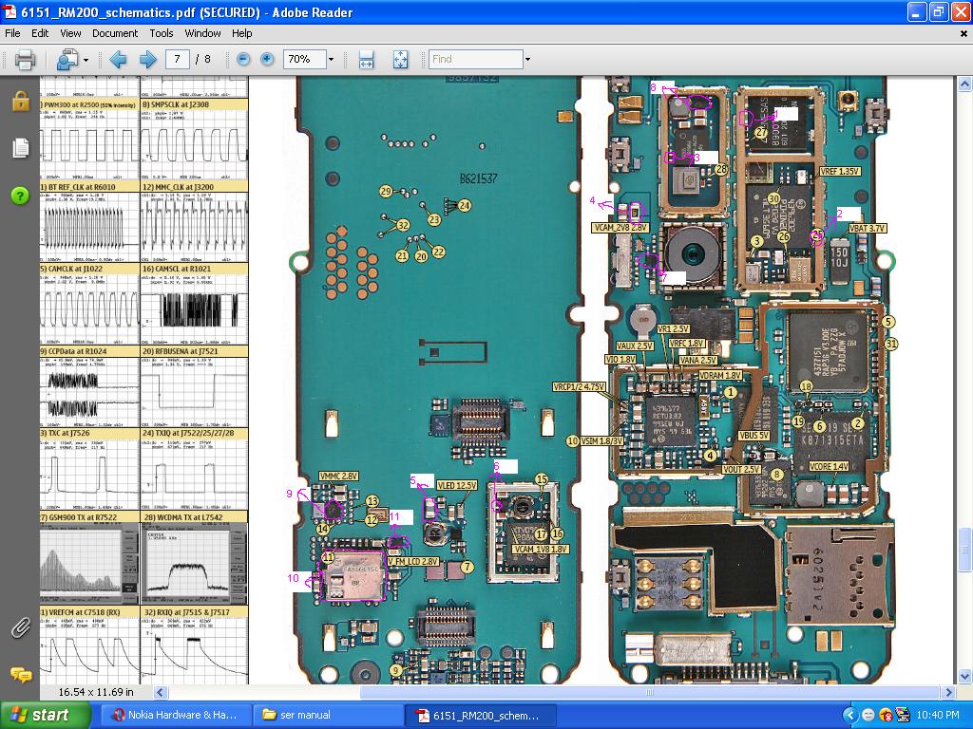Click the Print icon in toolbar
Image resolution: width=973 pixels, height=729 pixels.
(25, 60)
